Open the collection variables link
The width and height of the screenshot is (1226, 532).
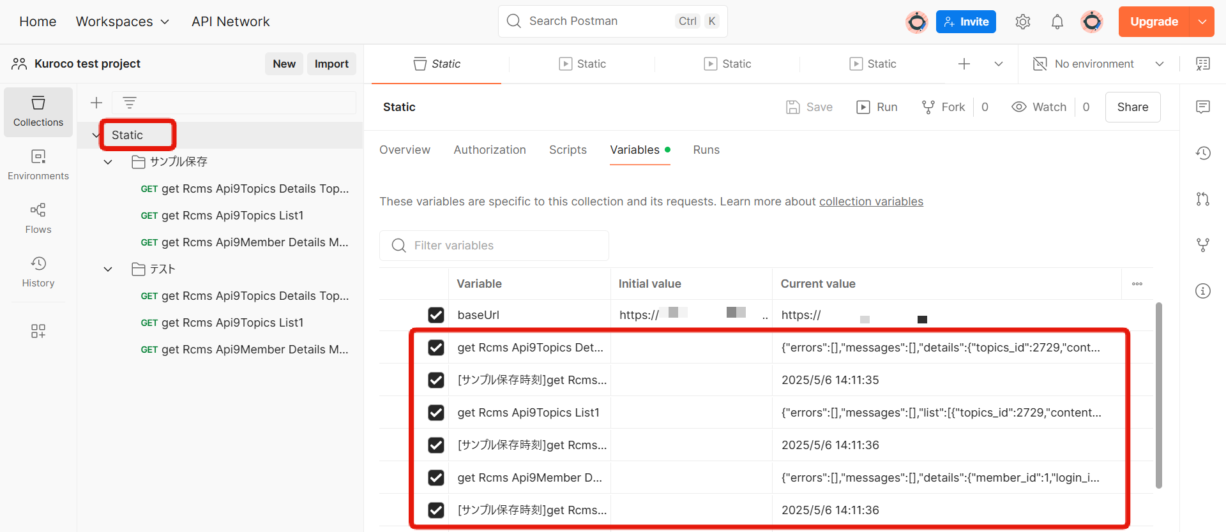click(x=871, y=202)
